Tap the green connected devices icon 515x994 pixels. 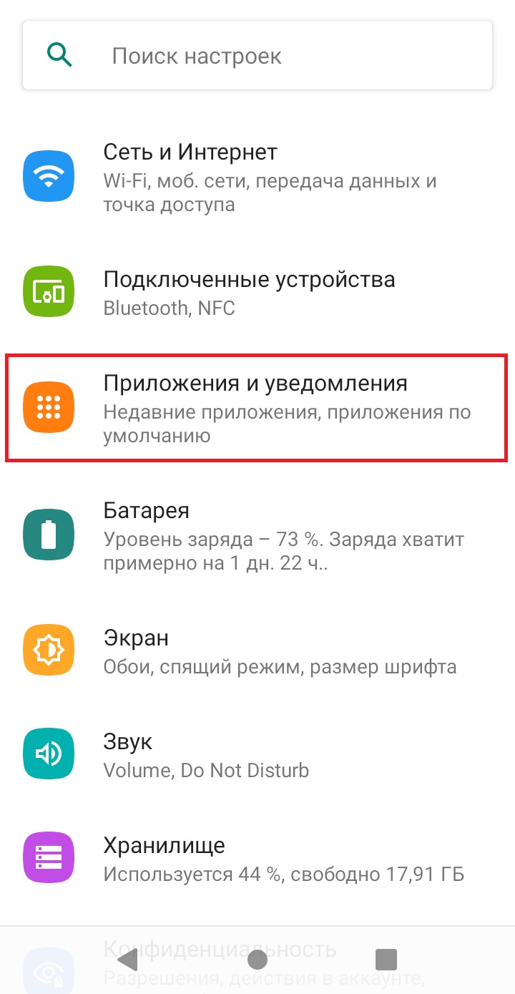(49, 292)
